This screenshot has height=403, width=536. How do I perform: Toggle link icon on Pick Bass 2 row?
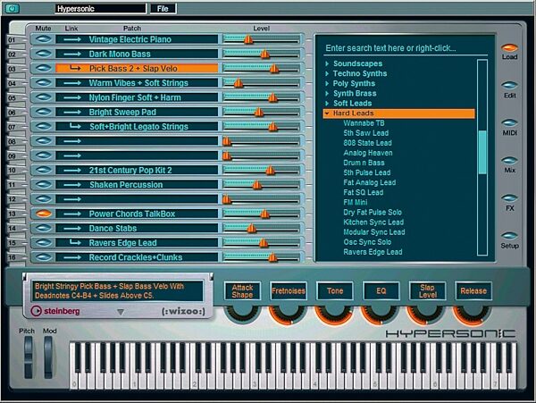pos(75,68)
